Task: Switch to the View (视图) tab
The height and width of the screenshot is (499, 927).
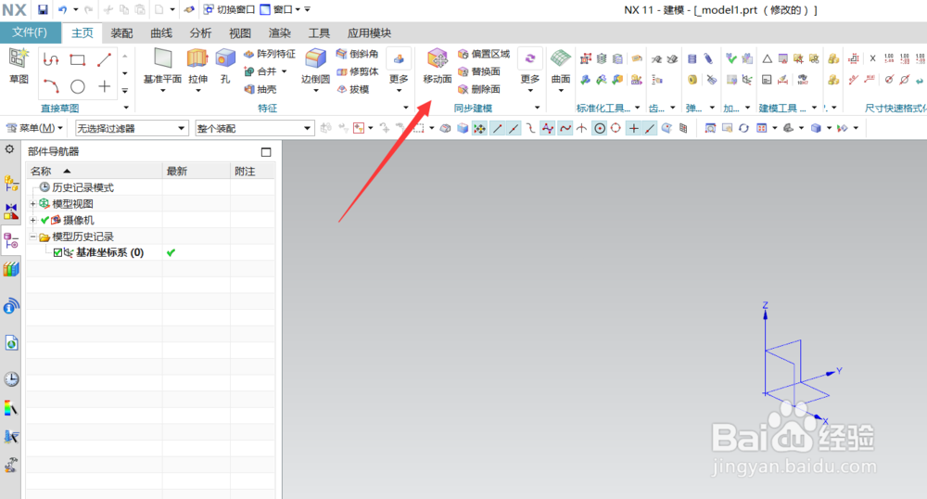Action: point(240,33)
